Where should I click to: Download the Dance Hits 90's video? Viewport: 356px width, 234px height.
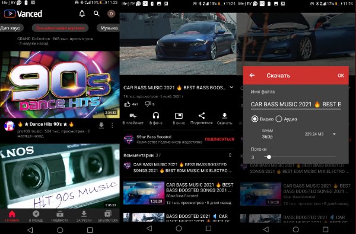pos(101,125)
